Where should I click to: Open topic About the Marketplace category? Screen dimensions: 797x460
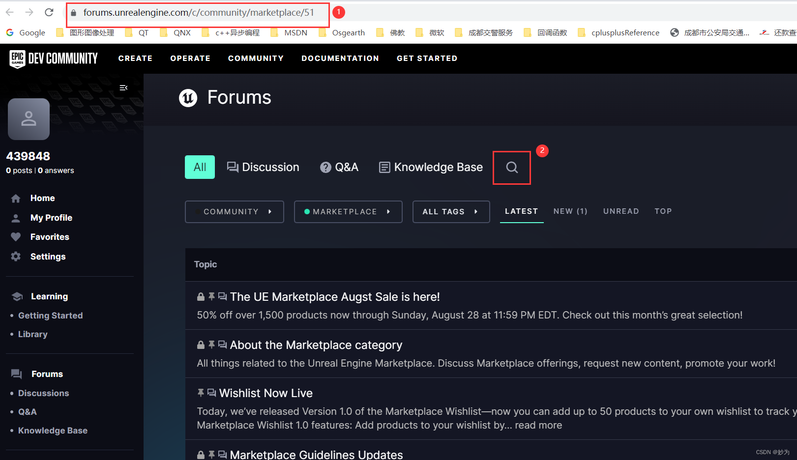click(x=316, y=345)
